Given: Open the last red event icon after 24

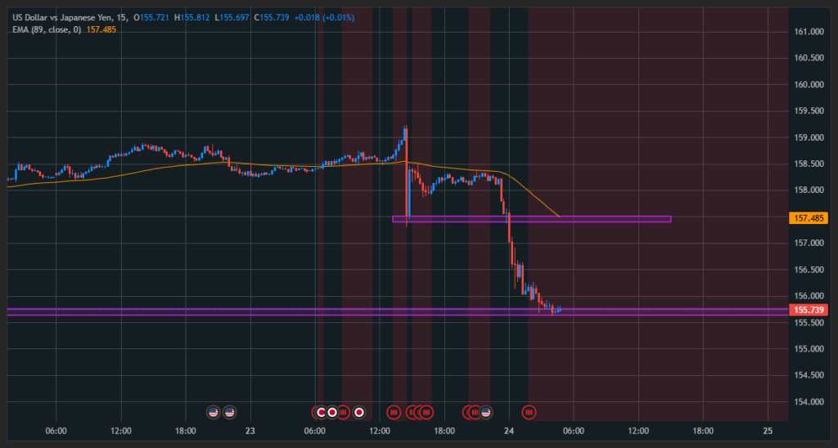Looking at the screenshot, I should point(529,411).
